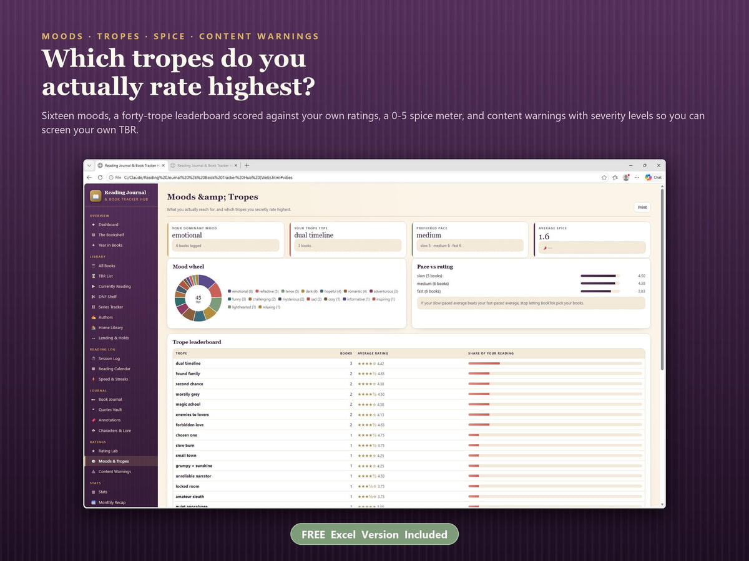The image size is (749, 561).
Task: Expand the browser tab search chevron
Action: point(89,166)
